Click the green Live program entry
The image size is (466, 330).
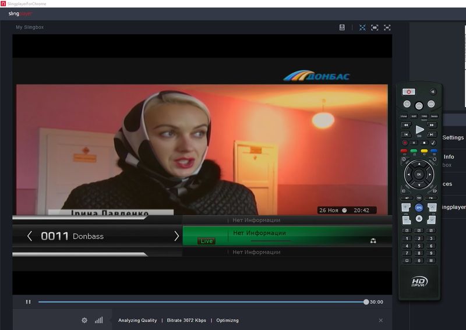point(287,236)
